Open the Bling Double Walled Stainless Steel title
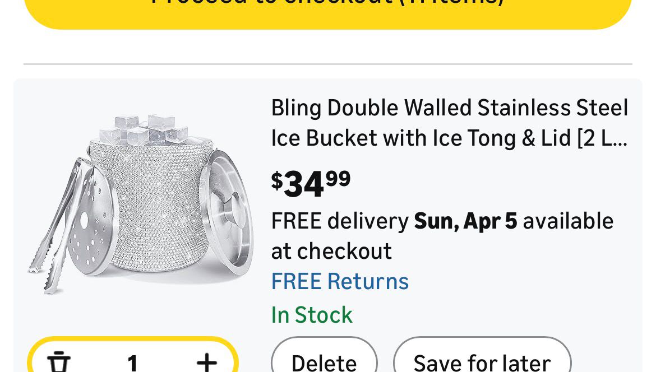Image resolution: width=656 pixels, height=372 pixels. point(449,108)
